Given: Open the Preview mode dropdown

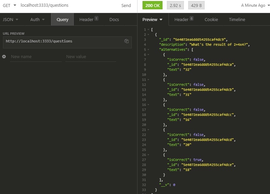Looking at the screenshot, I should pyautogui.click(x=153, y=19).
